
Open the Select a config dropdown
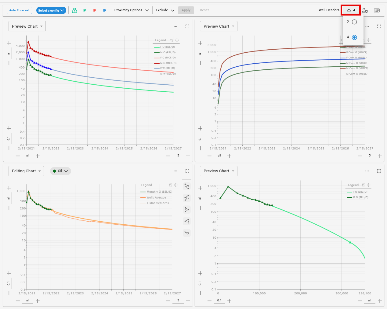[51, 10]
